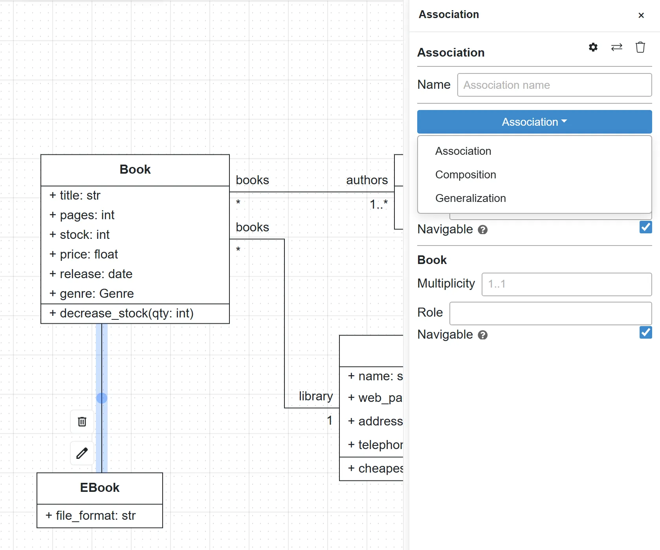
Task: Select the EBook class header
Action: [100, 488]
